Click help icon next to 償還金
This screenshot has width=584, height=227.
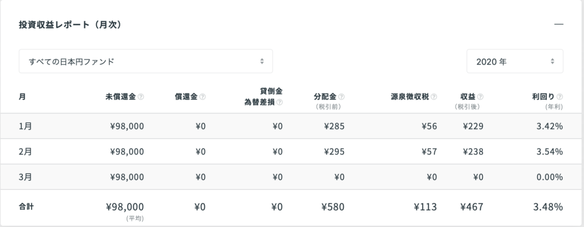pyautogui.click(x=202, y=97)
